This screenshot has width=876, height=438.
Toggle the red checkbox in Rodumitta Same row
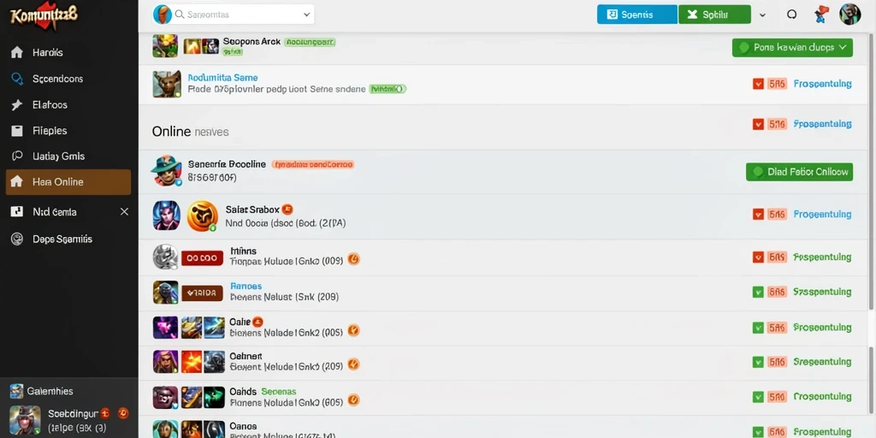point(758,84)
